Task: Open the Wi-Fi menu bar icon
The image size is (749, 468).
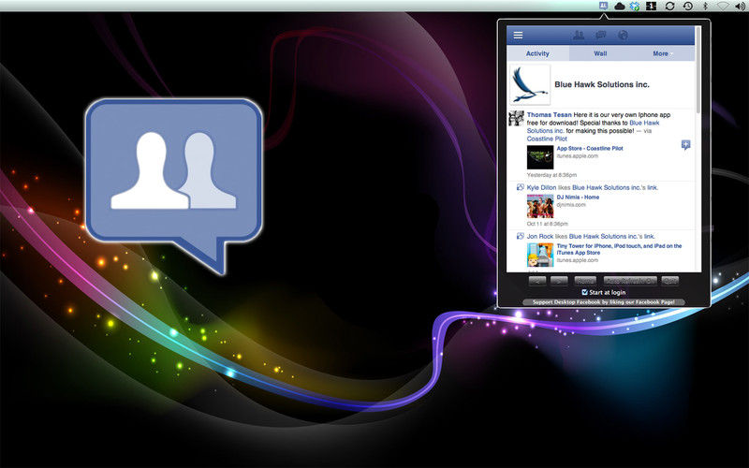Action: point(723,7)
